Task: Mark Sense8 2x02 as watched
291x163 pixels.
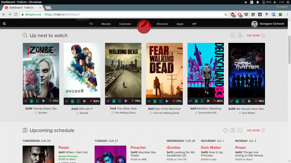Action: 67,101
